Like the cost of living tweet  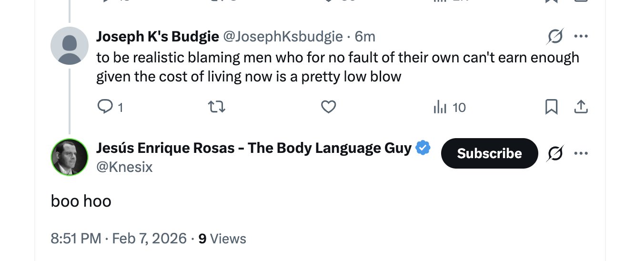point(328,108)
